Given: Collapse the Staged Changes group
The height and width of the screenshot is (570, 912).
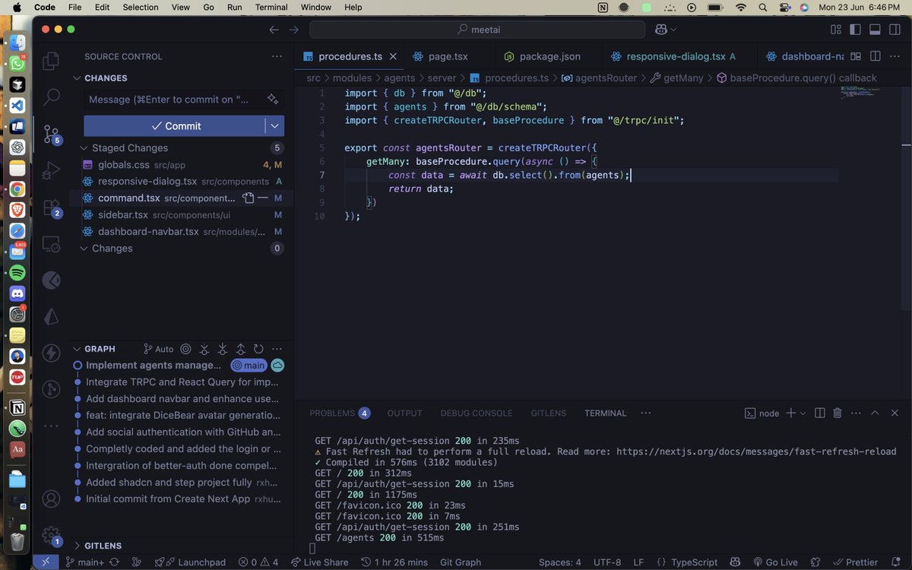Looking at the screenshot, I should pos(84,148).
